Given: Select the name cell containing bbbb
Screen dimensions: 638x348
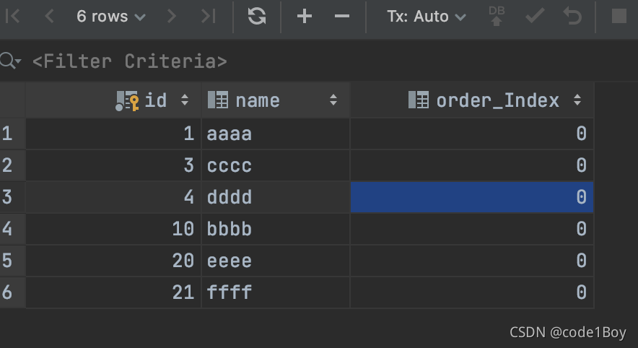Looking at the screenshot, I should pos(275,230).
